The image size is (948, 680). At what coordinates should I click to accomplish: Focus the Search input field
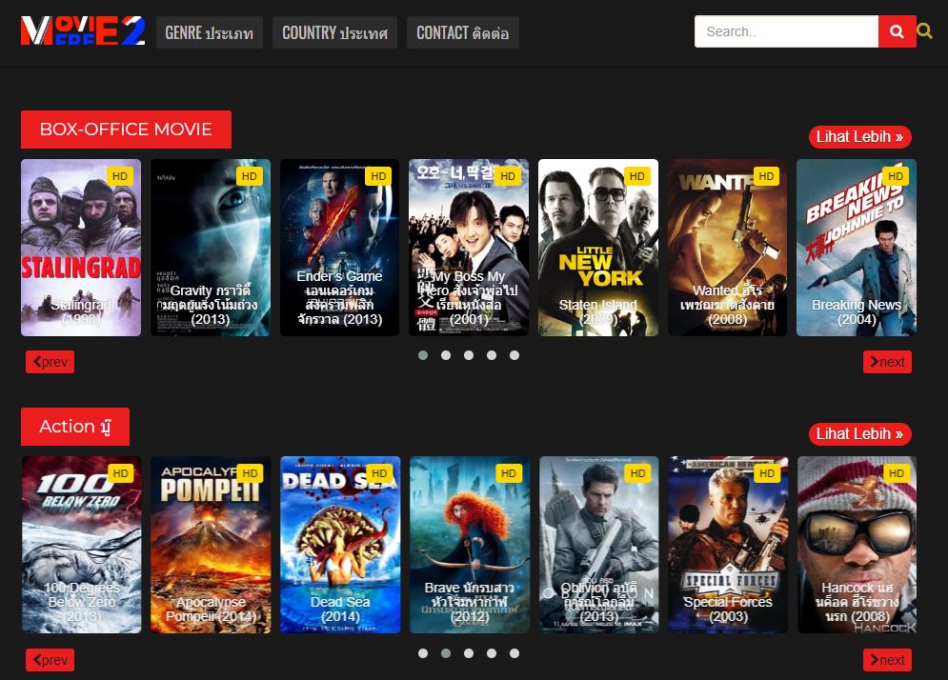(x=786, y=31)
